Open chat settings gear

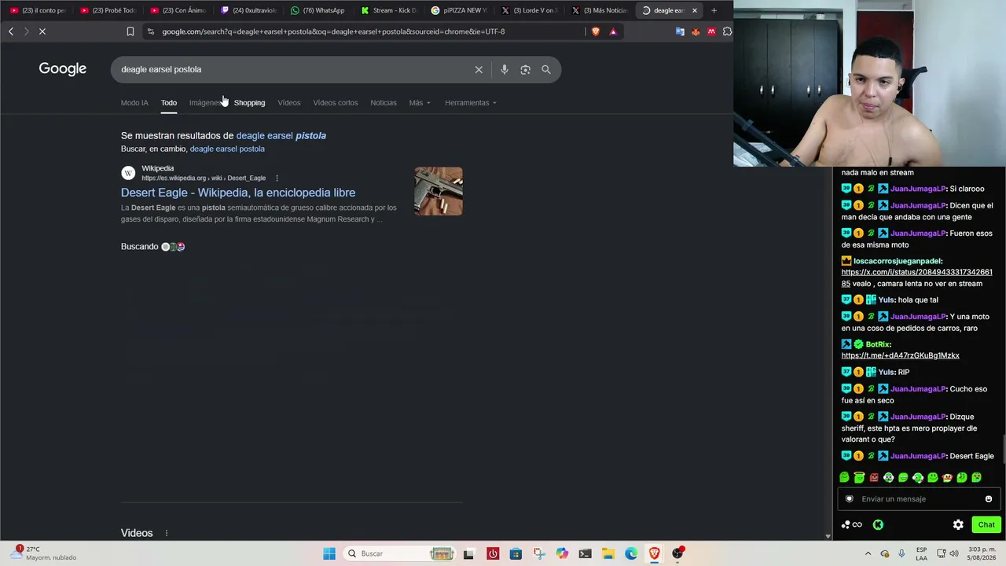pyautogui.click(x=958, y=524)
